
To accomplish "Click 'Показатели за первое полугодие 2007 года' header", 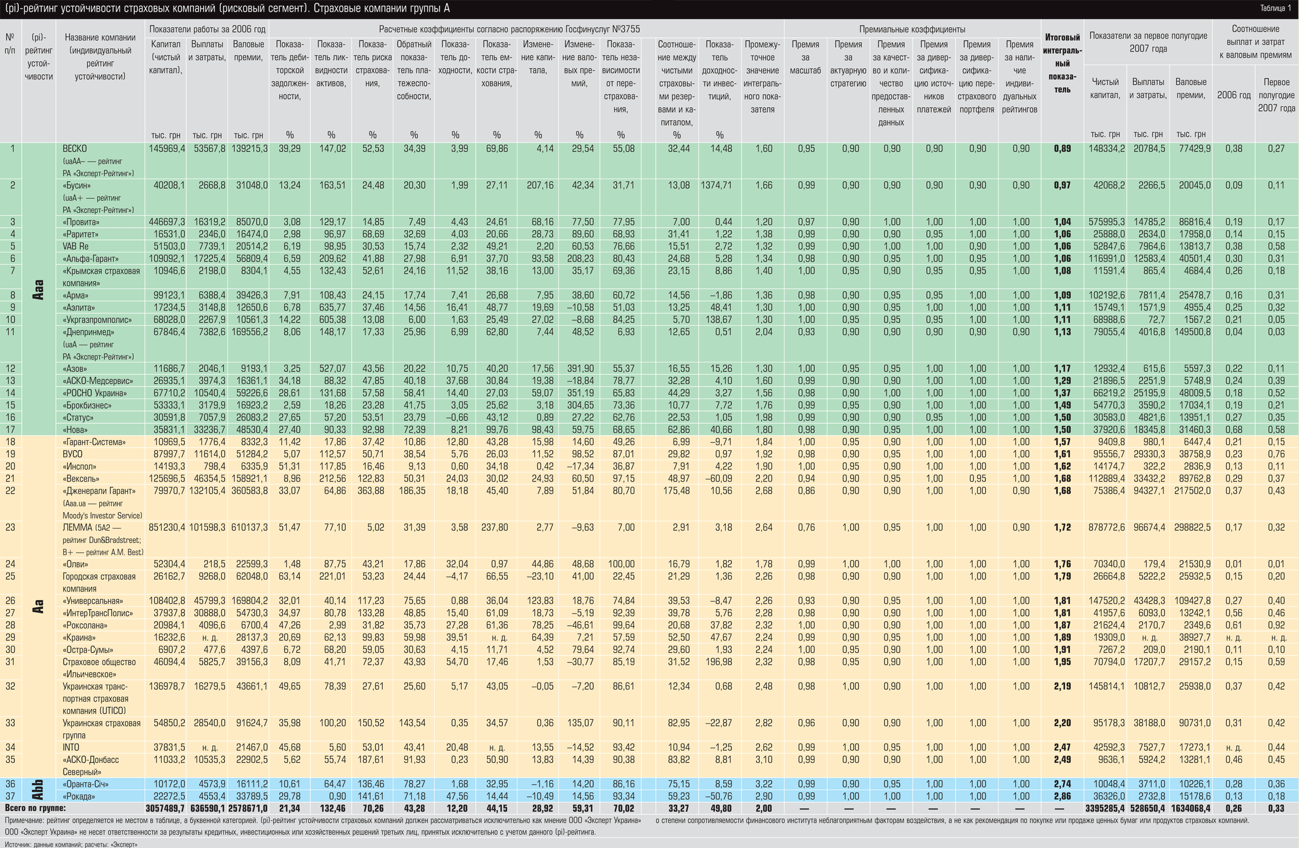I will click(1148, 42).
